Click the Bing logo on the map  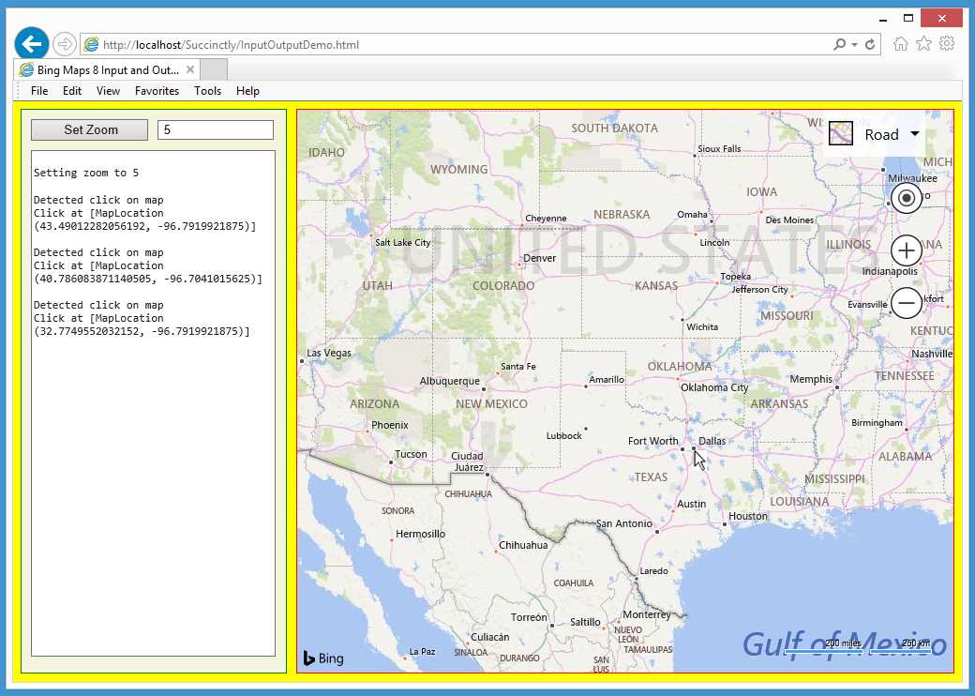pyautogui.click(x=322, y=658)
